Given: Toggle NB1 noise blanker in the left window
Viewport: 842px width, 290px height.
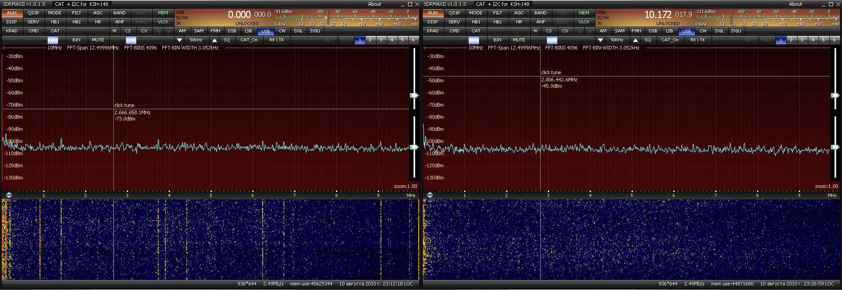Looking at the screenshot, I should [x=55, y=22].
